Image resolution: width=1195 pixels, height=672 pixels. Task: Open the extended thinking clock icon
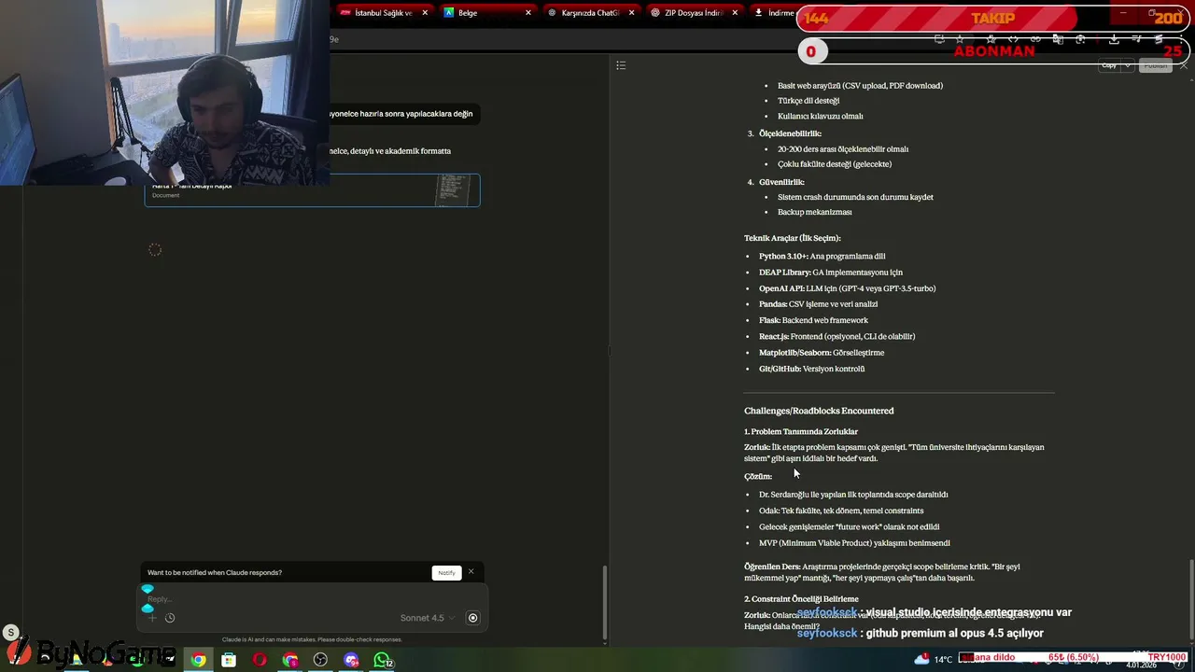(170, 618)
